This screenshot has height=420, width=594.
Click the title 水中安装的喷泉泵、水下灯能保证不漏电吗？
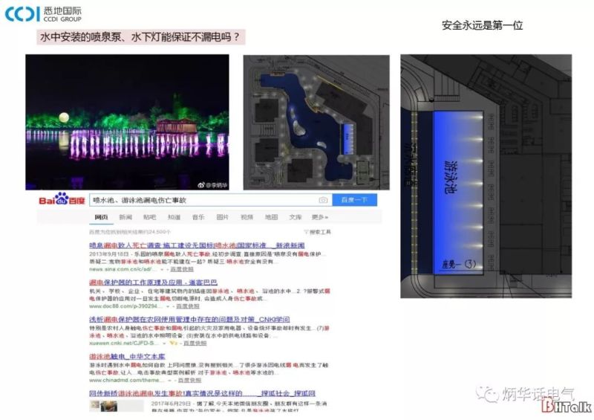pyautogui.click(x=140, y=37)
